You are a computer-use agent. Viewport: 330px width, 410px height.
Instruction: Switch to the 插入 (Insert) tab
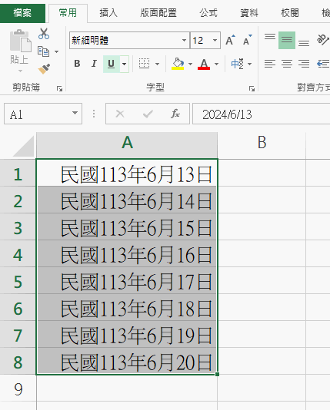(108, 13)
